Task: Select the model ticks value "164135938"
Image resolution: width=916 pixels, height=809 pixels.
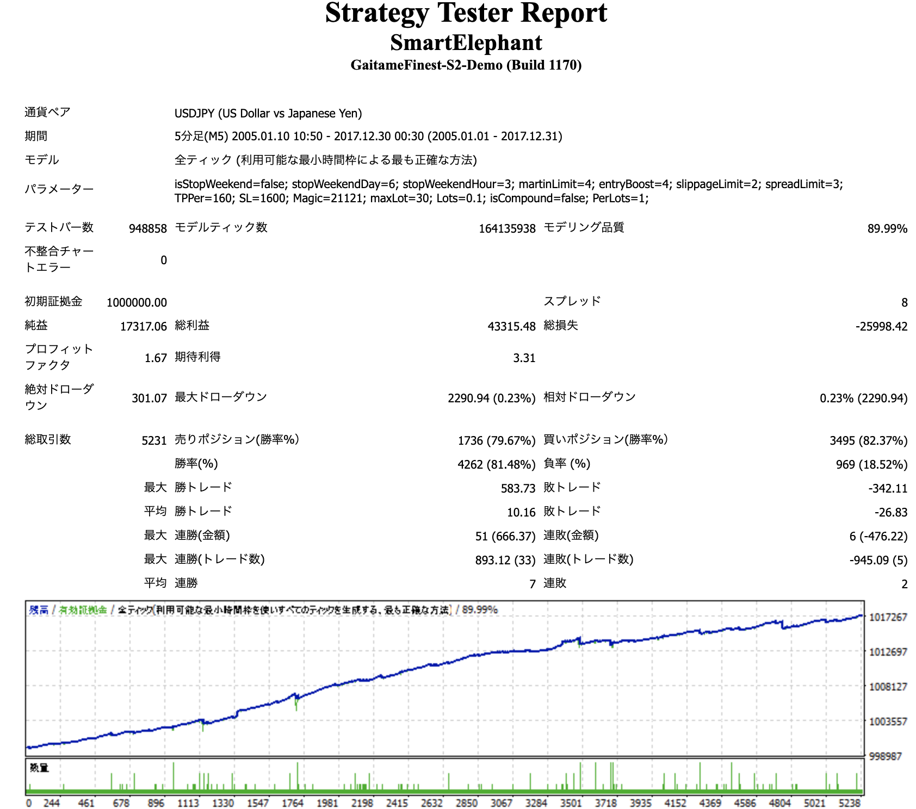Action: 507,228
